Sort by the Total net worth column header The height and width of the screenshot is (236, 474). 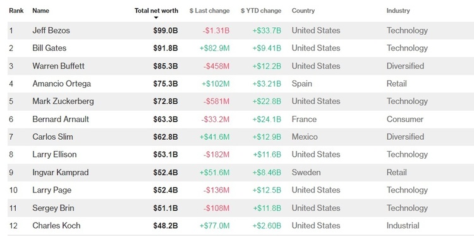pos(156,11)
